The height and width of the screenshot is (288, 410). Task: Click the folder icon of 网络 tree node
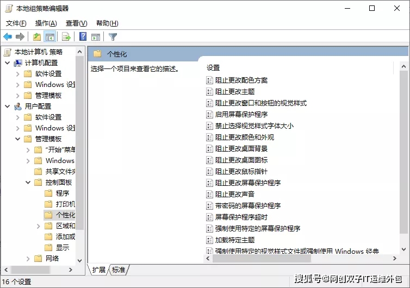pyautogui.click(x=38, y=259)
